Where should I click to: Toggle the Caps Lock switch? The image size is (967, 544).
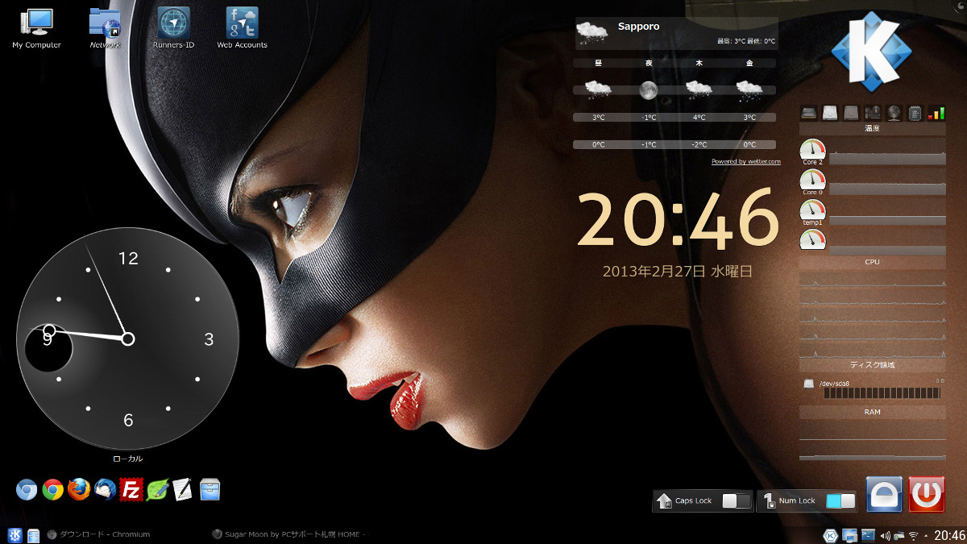click(x=737, y=501)
